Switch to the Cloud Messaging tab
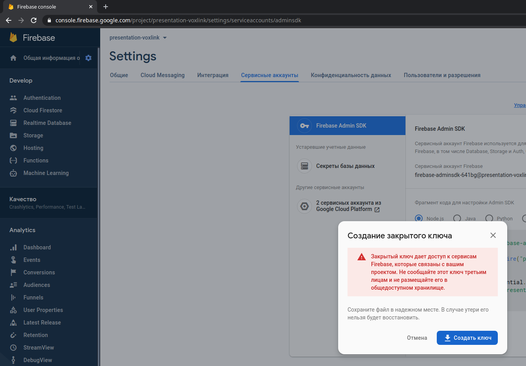The width and height of the screenshot is (526, 366). [162, 75]
